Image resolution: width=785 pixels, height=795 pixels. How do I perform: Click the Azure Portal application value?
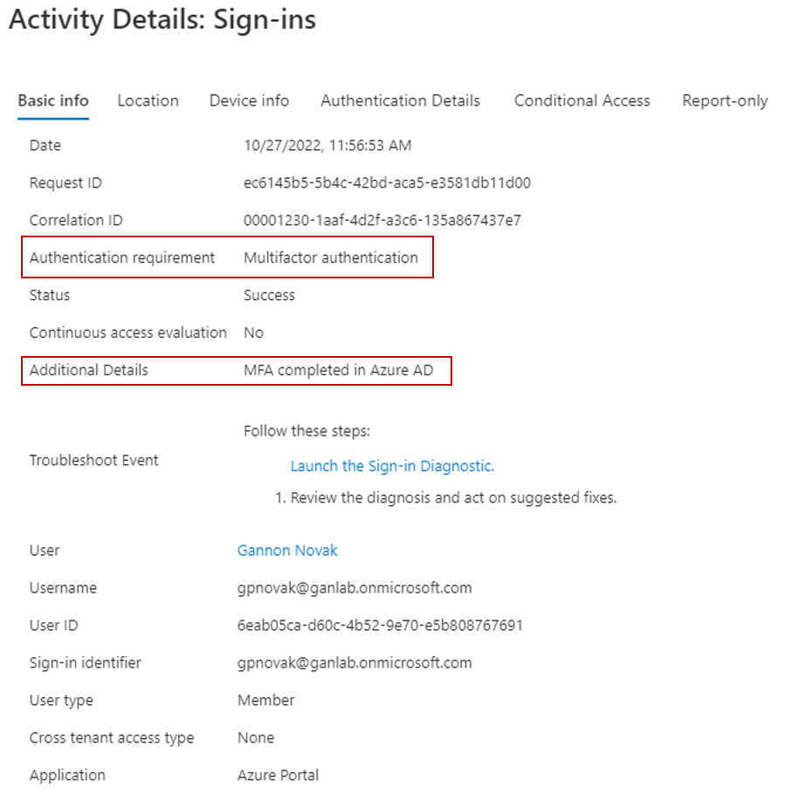278,775
